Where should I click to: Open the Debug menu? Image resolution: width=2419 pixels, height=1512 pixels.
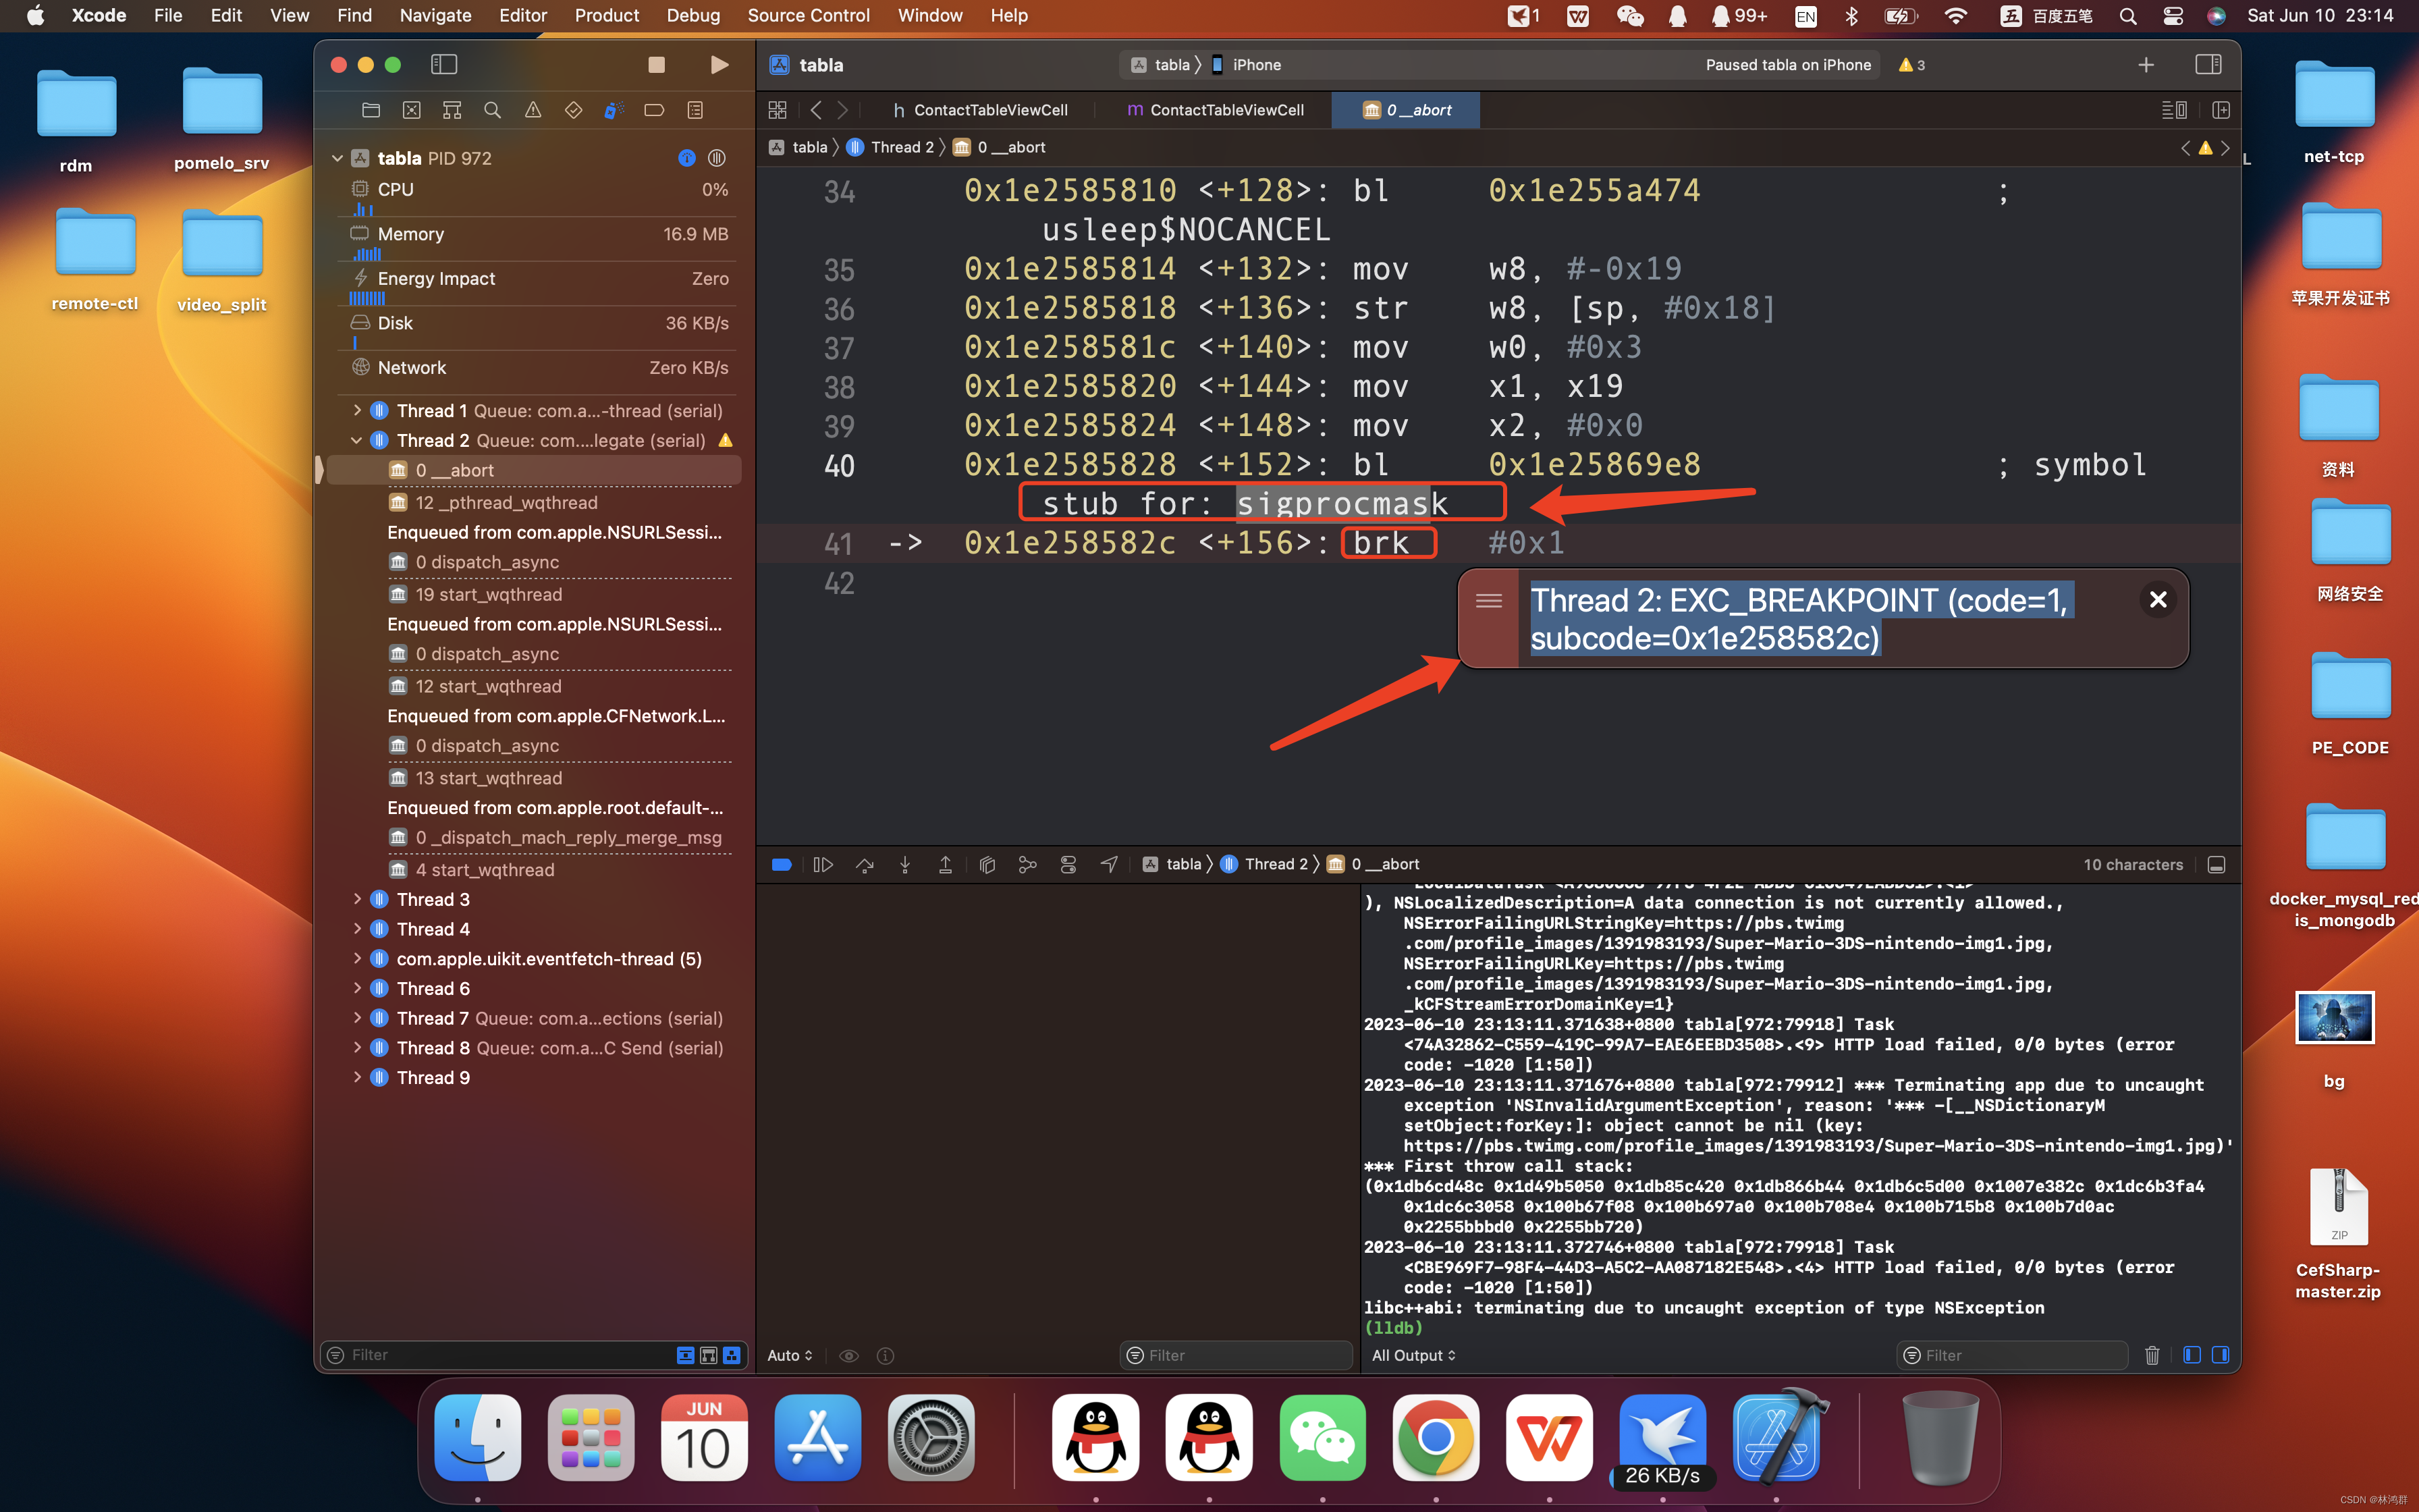click(x=692, y=15)
